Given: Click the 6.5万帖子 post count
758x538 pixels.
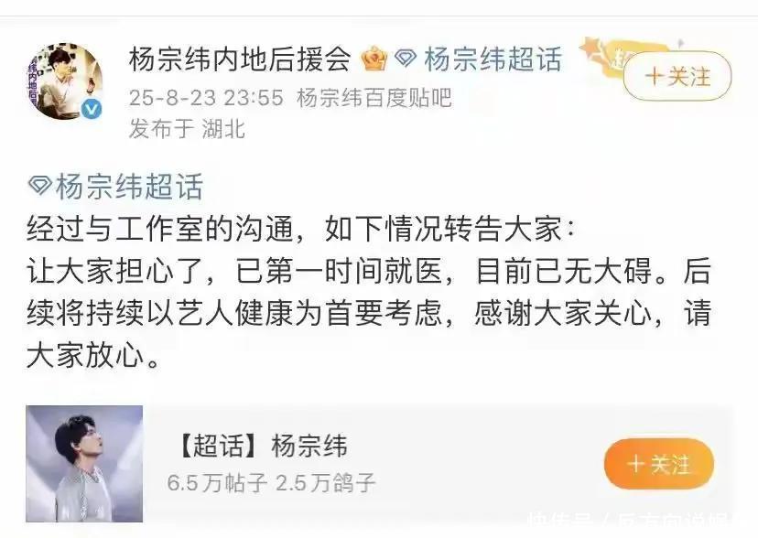Looking at the screenshot, I should 218,482.
